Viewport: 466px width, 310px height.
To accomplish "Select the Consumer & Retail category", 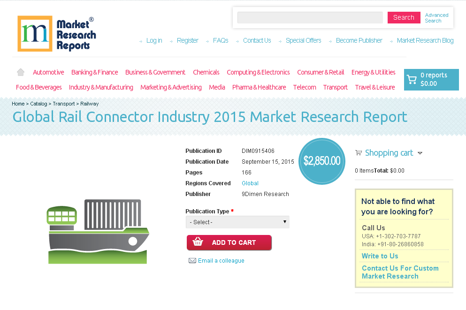I will pos(321,72).
